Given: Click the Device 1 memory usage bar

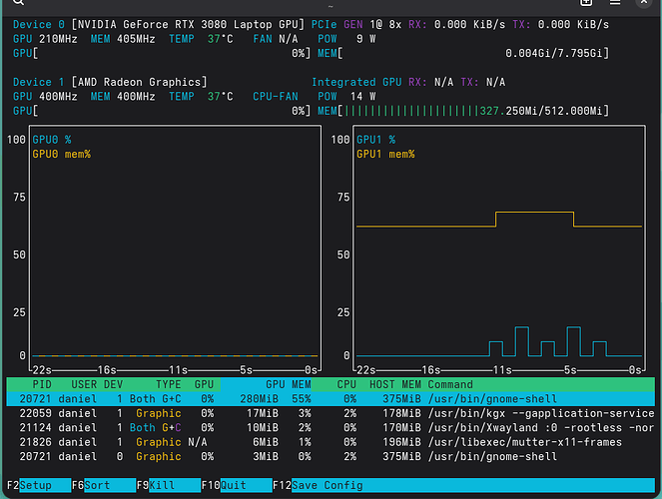Looking at the screenshot, I should pyautogui.click(x=474, y=111).
